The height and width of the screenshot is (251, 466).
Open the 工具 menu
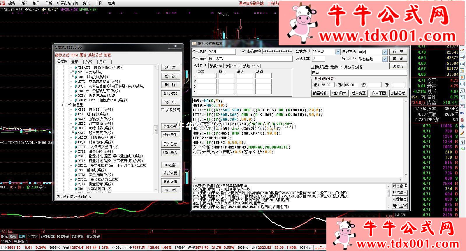pyautogui.click(x=99, y=3)
